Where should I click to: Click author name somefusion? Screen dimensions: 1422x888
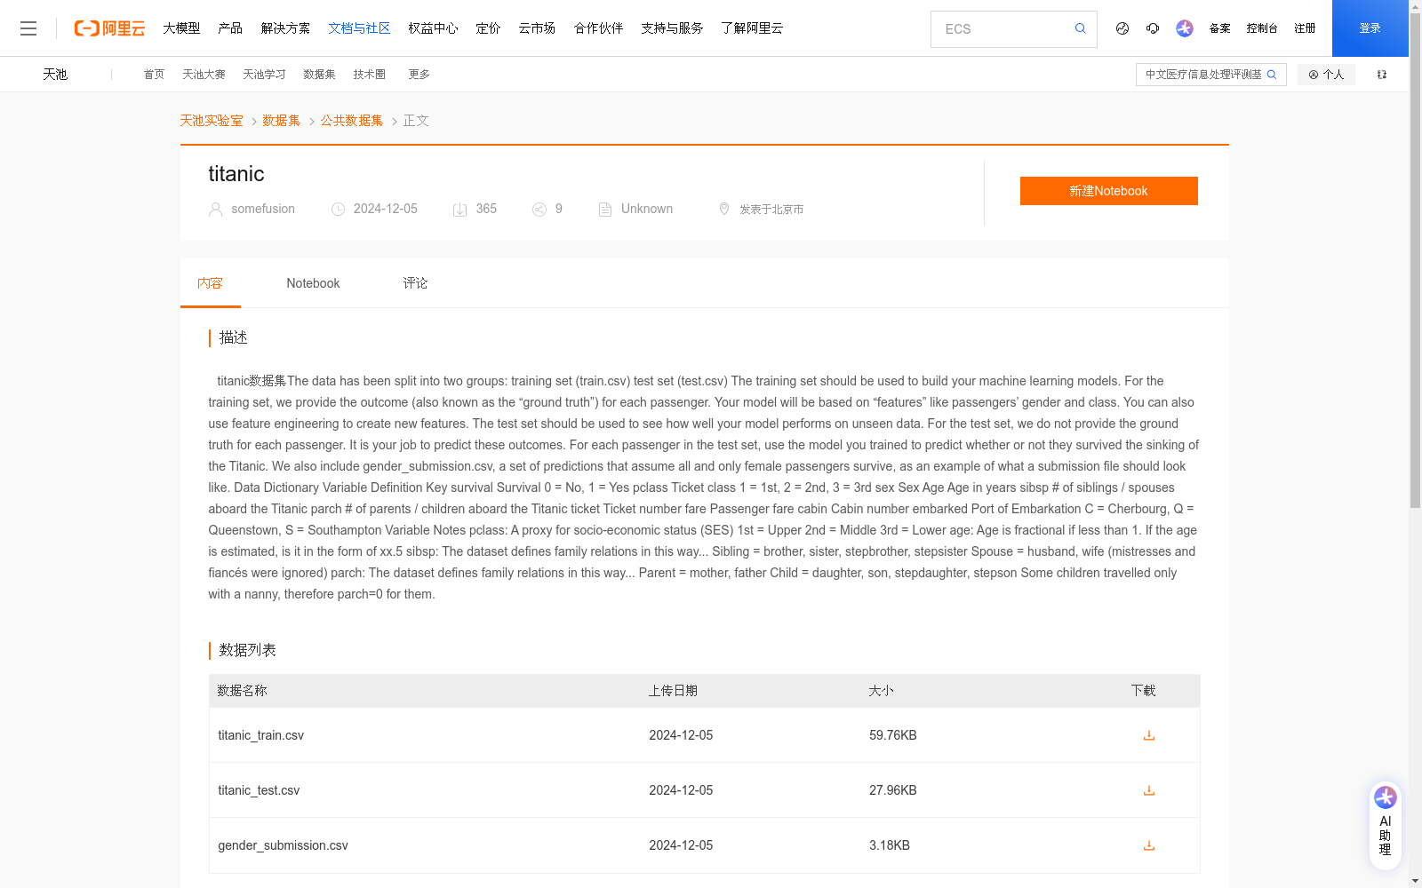263,209
